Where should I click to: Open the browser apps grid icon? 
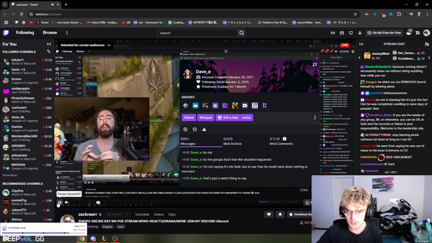click(x=6, y=22)
